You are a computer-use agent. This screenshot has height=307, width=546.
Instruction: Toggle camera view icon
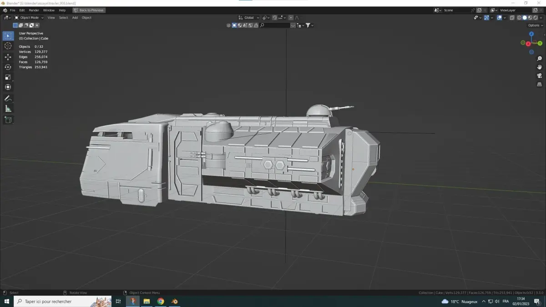coord(540,75)
